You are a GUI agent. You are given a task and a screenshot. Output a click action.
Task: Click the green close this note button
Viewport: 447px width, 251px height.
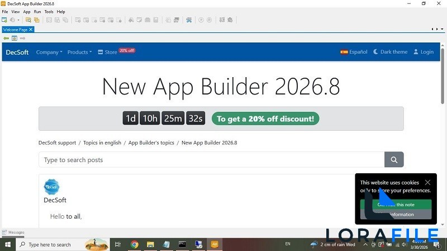pyautogui.click(x=396, y=205)
